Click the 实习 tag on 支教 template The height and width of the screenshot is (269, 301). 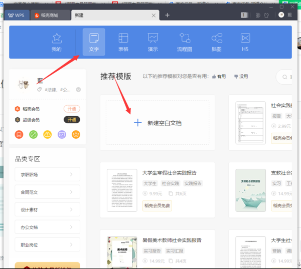(x=276, y=183)
